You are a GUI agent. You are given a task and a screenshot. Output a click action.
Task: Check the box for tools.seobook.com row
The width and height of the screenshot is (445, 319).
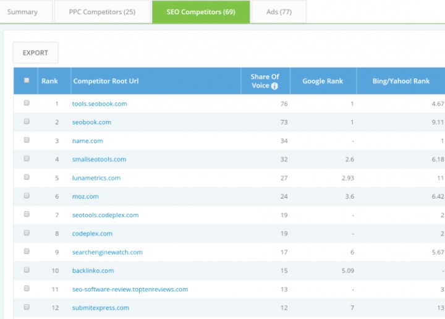point(27,103)
